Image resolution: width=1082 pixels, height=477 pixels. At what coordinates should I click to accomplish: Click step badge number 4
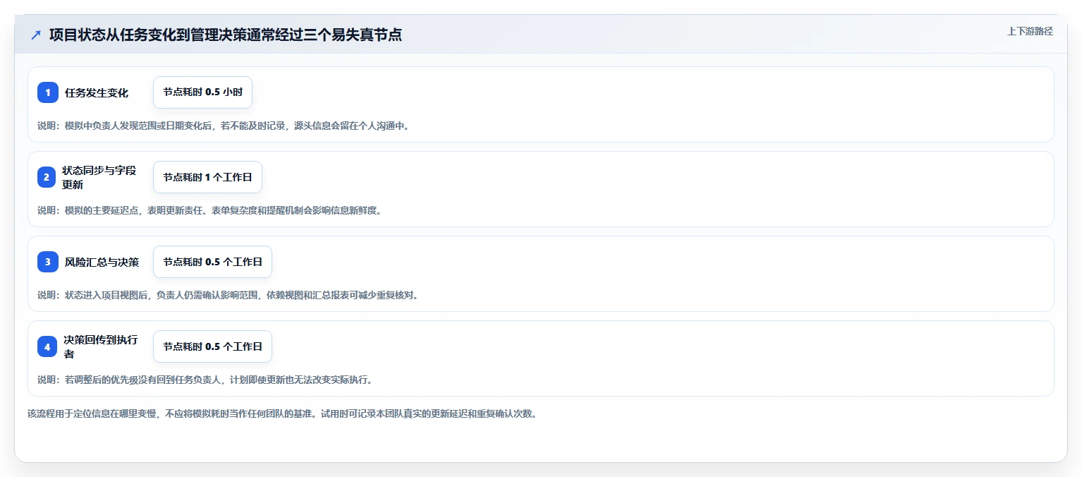click(x=47, y=346)
